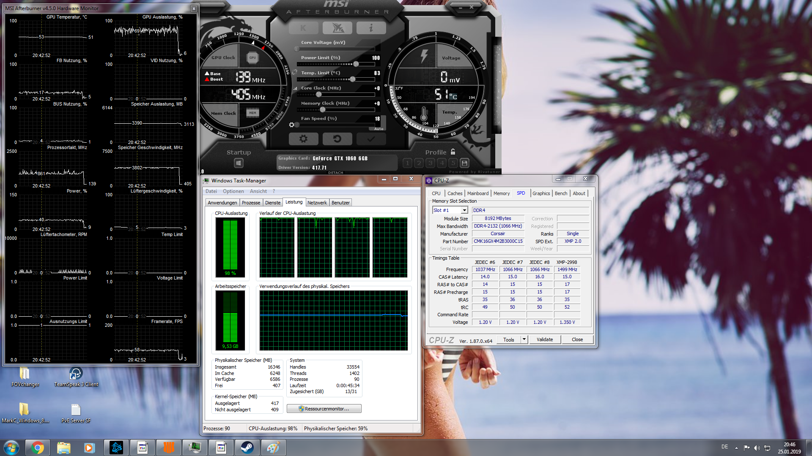Click the Ressourcenmonitor button
Viewport: 812px width, 456px height.
(324, 409)
